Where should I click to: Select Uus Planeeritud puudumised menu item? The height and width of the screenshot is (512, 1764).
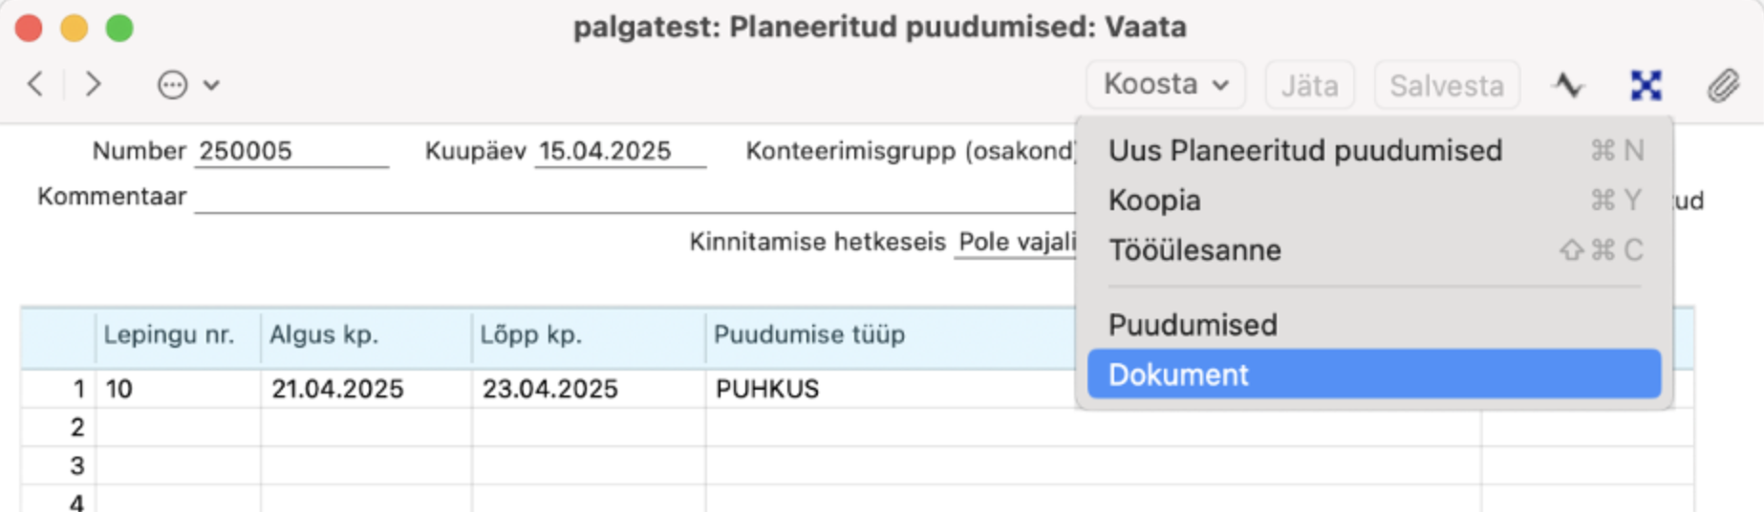[x=1304, y=151]
